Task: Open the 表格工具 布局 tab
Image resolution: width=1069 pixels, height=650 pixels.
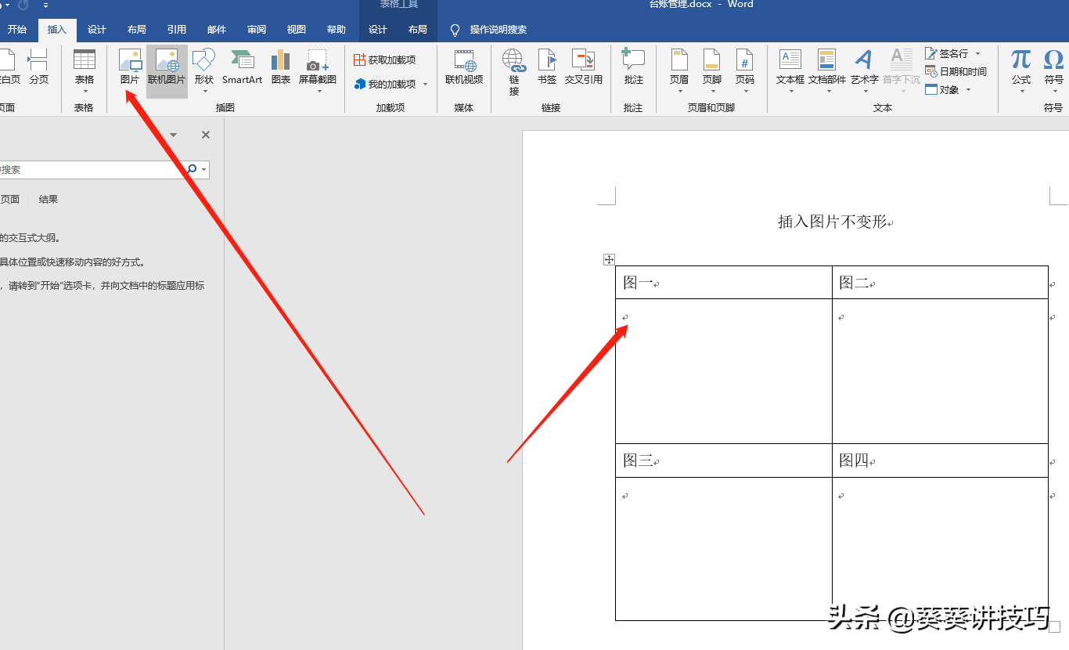Action: coord(418,30)
